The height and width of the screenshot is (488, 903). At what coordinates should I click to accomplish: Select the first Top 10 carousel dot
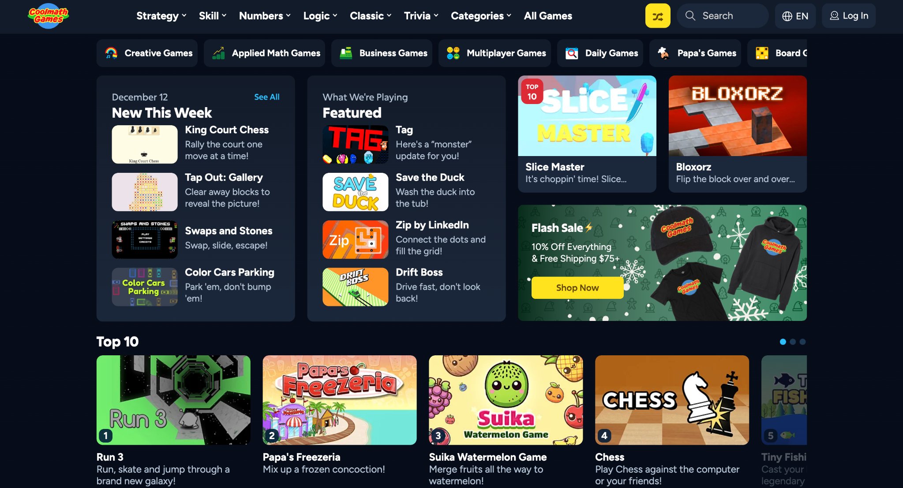click(783, 342)
